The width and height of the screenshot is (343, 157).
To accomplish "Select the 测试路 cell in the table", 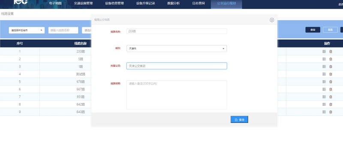I will pyautogui.click(x=81, y=74).
